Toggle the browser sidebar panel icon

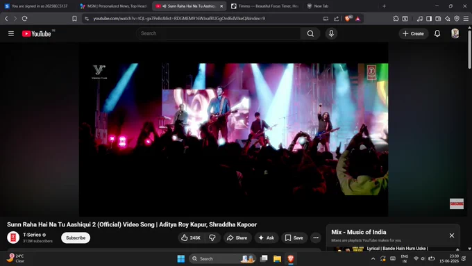tap(429, 19)
